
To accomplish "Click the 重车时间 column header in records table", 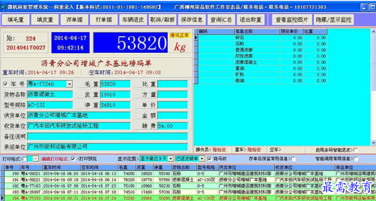I will (61, 167).
